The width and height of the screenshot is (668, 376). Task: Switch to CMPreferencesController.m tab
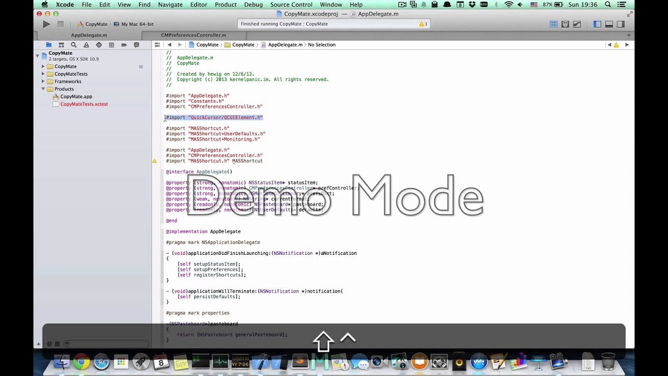click(194, 35)
